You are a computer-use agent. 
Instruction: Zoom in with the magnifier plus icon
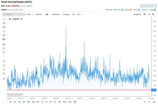click(4, 65)
